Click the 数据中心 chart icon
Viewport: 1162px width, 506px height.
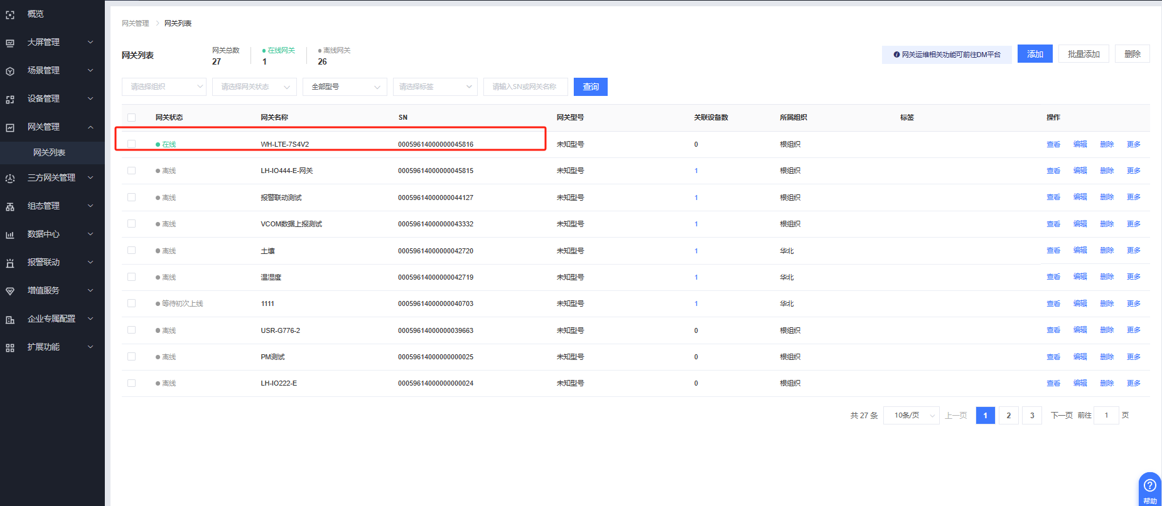(x=10, y=235)
